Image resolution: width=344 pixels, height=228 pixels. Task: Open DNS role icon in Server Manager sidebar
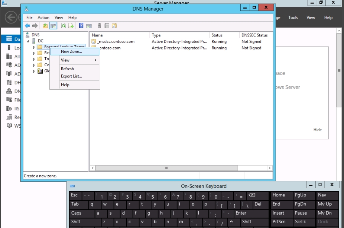click(9, 91)
